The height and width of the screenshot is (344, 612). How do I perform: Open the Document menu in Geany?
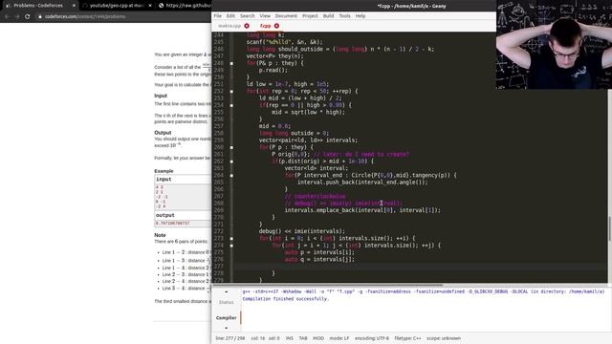point(286,16)
